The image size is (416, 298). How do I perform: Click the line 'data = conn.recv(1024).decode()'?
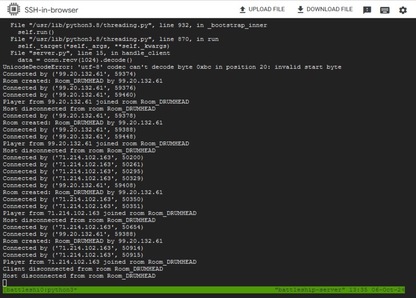click(x=75, y=60)
